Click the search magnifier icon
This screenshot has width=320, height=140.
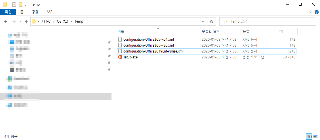[225, 21]
